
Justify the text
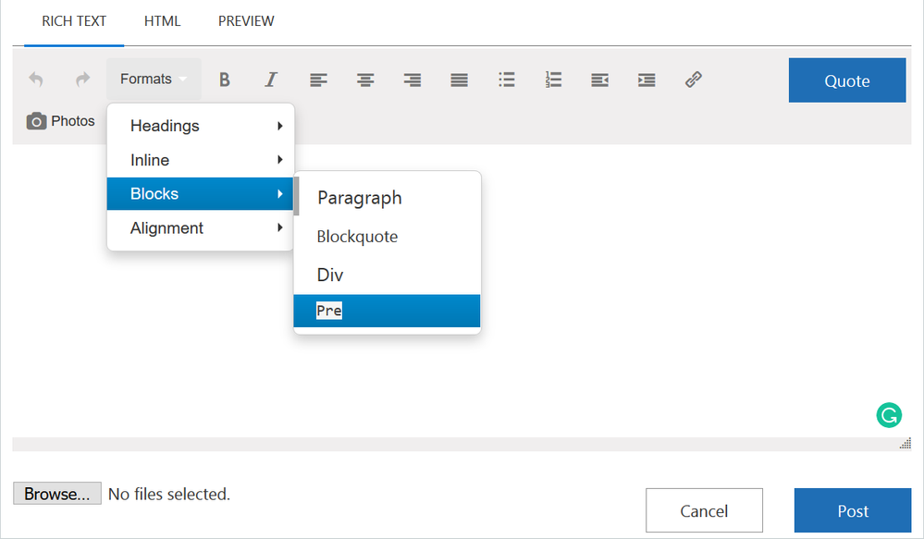(459, 80)
